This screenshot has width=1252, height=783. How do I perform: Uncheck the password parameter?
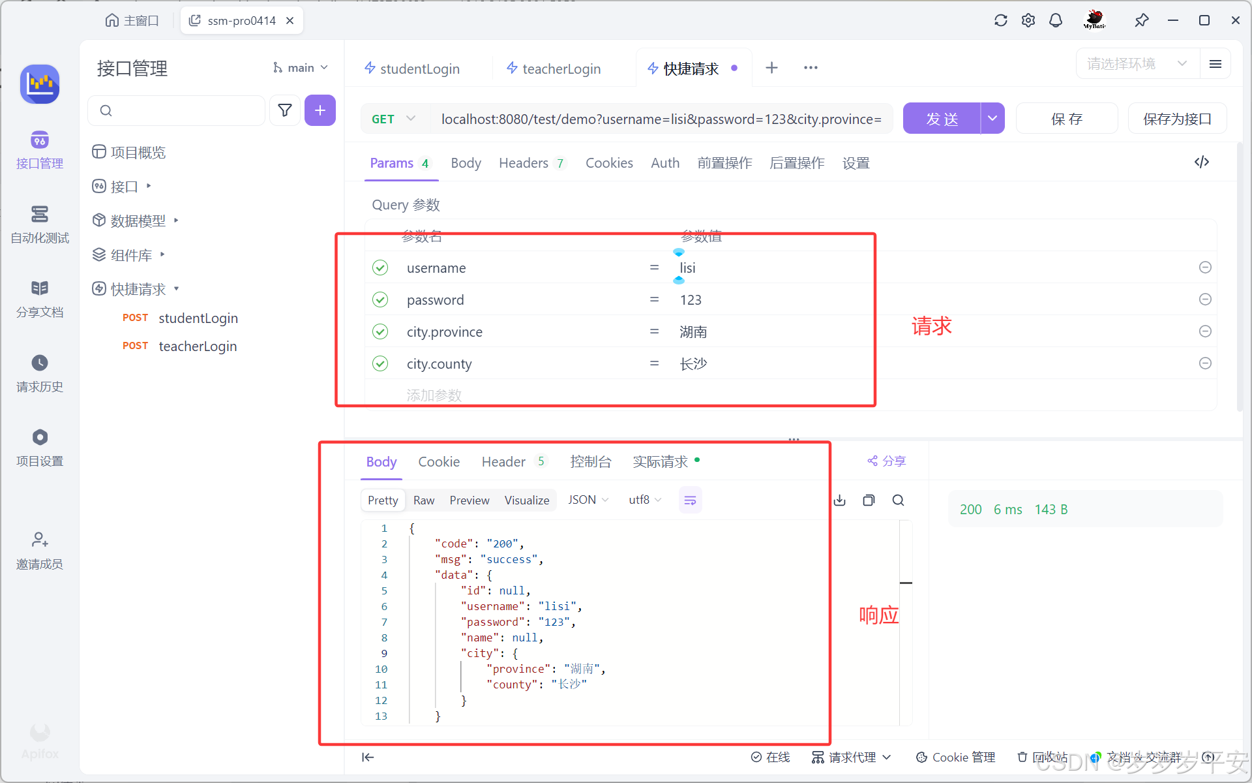(x=380, y=299)
